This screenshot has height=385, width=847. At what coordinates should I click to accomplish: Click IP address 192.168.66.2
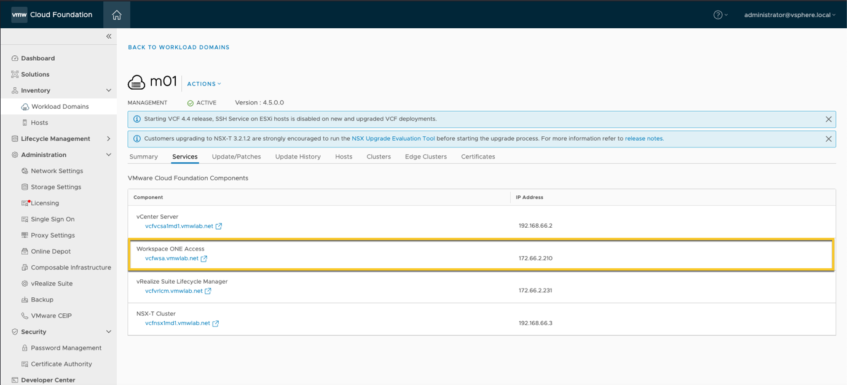click(535, 226)
